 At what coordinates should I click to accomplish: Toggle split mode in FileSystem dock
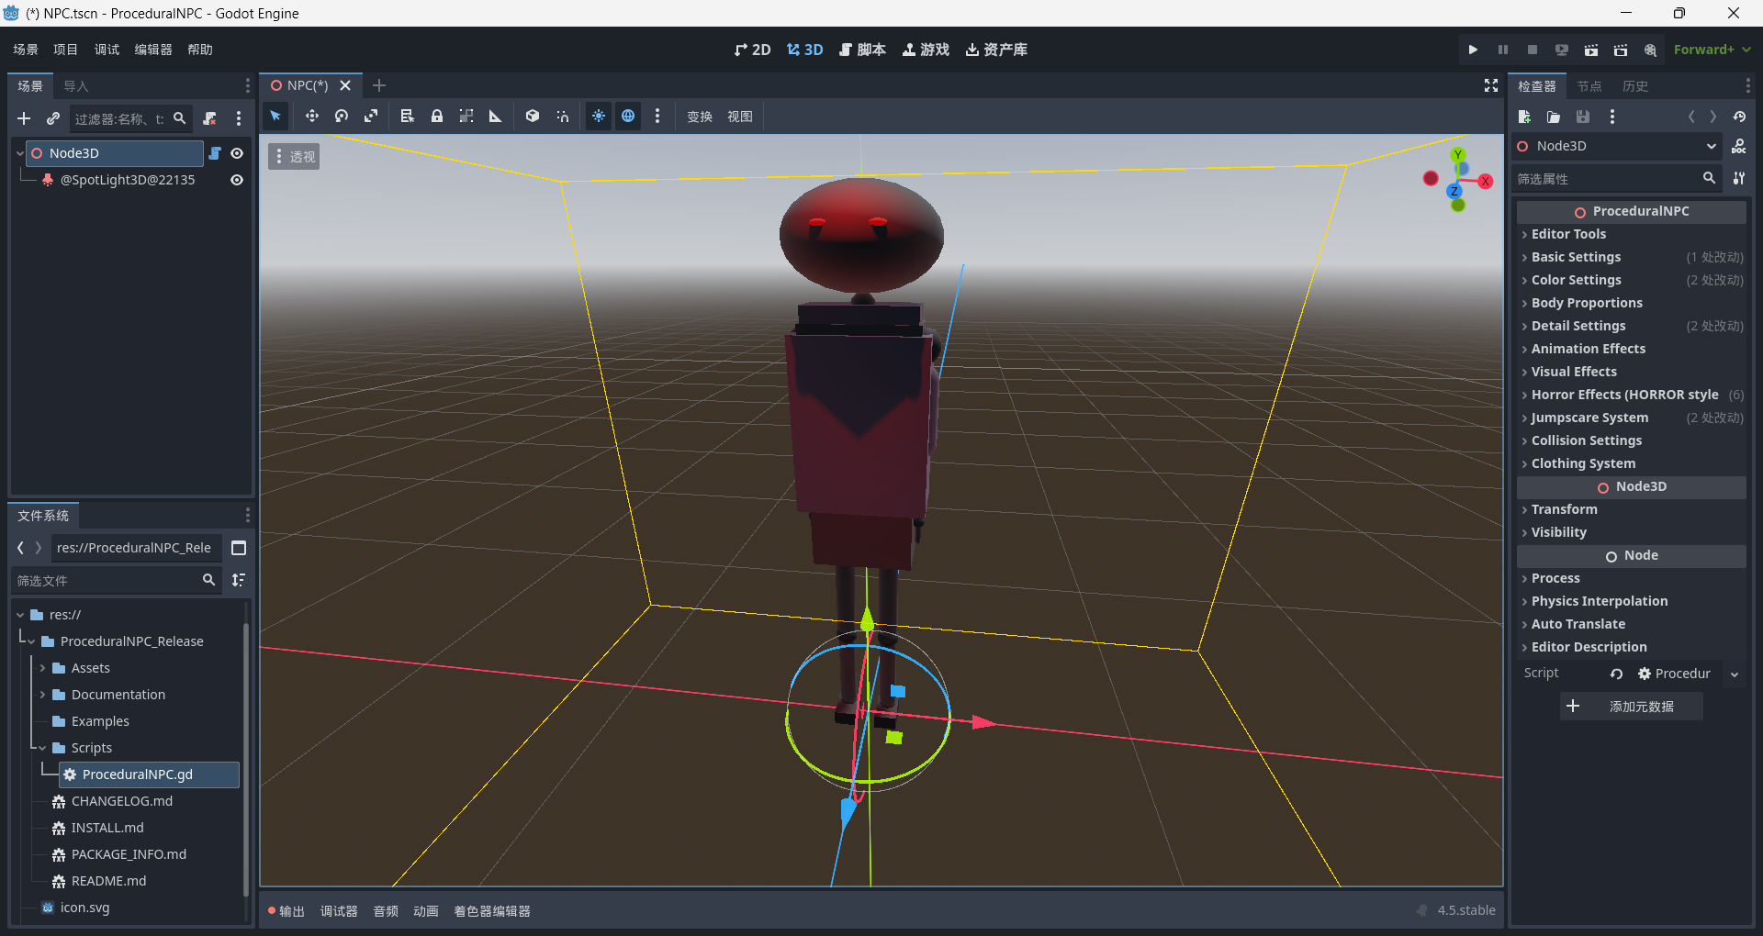(x=239, y=548)
